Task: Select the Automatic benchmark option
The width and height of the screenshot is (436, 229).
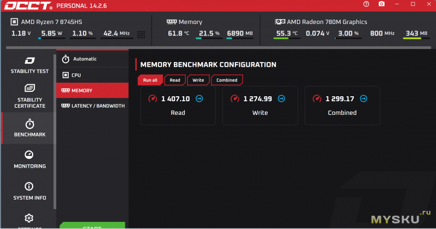Action: click(x=92, y=59)
